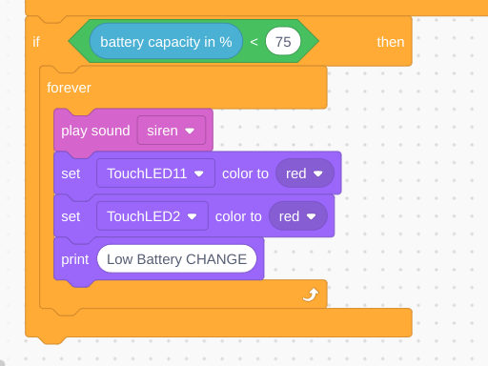This screenshot has width=488, height=366.
Task: Click the set label of TouchLED2 block
Action: click(71, 216)
